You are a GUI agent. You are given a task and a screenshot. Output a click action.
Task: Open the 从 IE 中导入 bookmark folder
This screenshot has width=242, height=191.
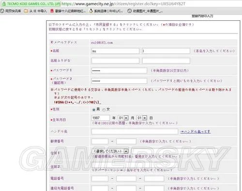click(35, 11)
